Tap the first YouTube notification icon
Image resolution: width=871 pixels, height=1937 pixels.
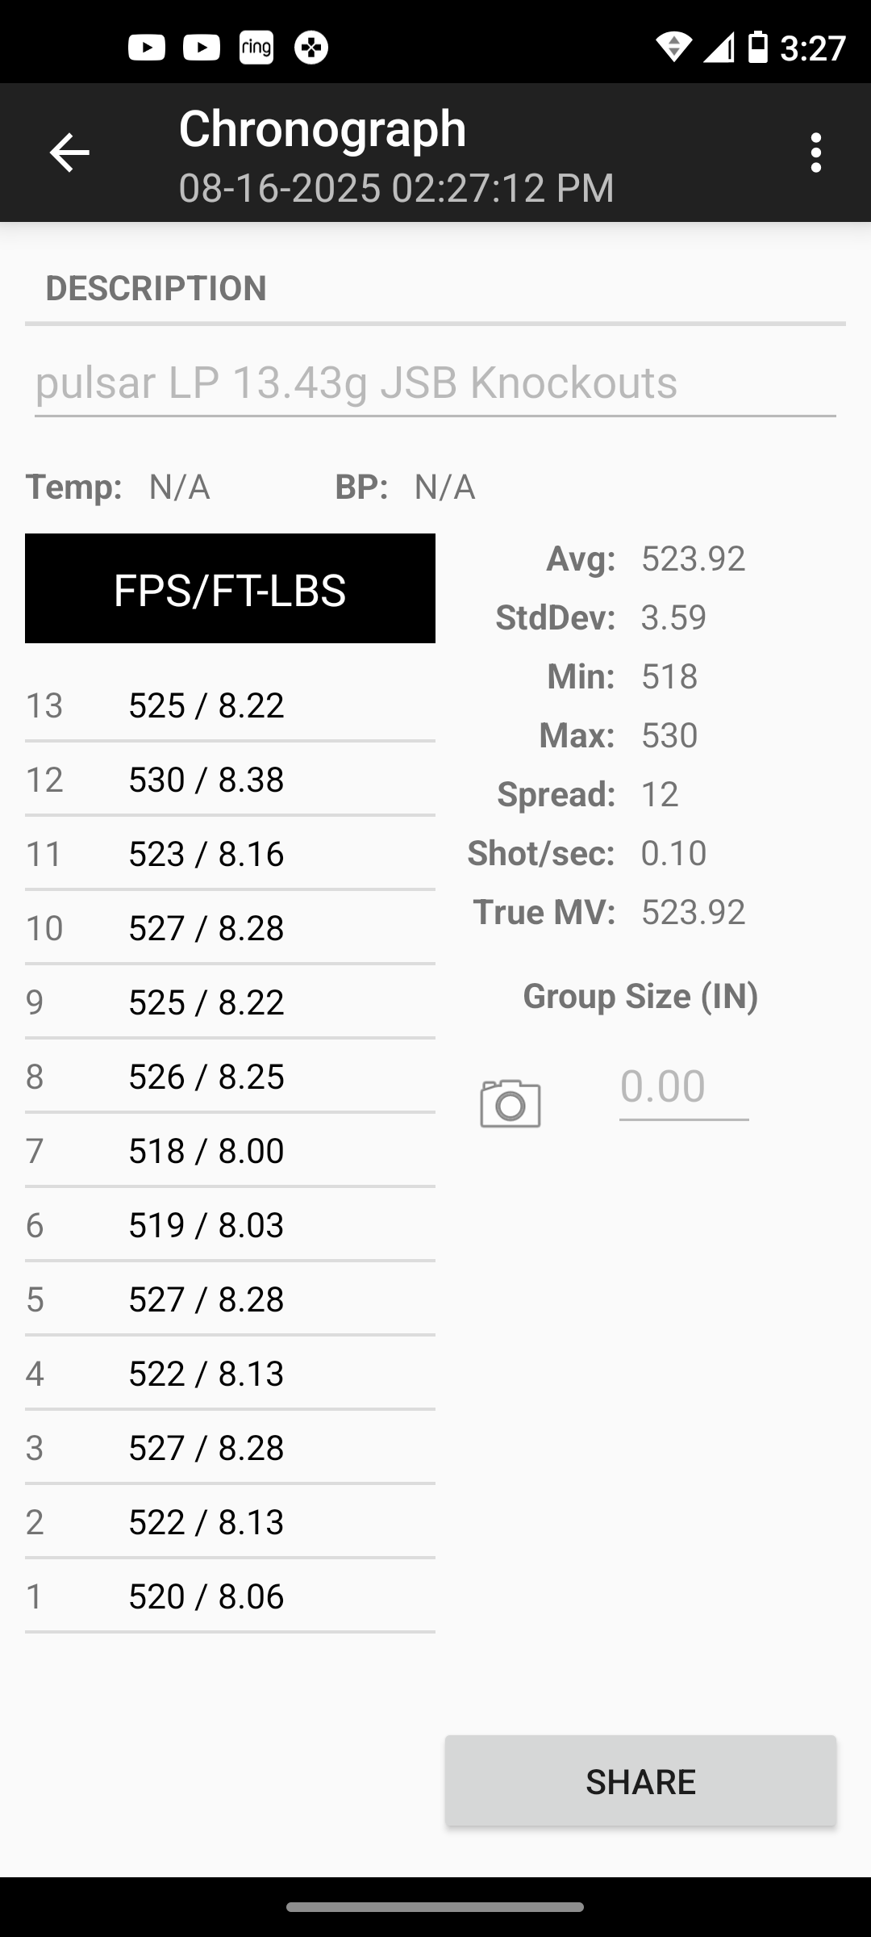pyautogui.click(x=147, y=48)
